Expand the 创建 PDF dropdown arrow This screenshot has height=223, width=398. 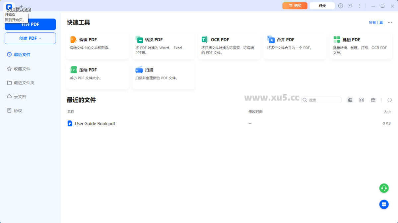click(x=40, y=38)
